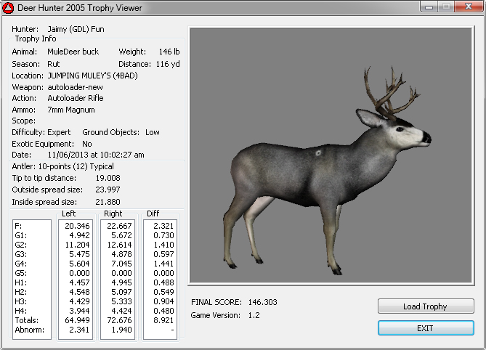Click the game version value 1.2
The width and height of the screenshot is (486, 350).
(254, 315)
